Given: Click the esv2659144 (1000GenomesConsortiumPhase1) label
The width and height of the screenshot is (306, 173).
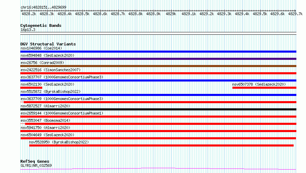Looking at the screenshot, I should pyautogui.click(x=62, y=113).
